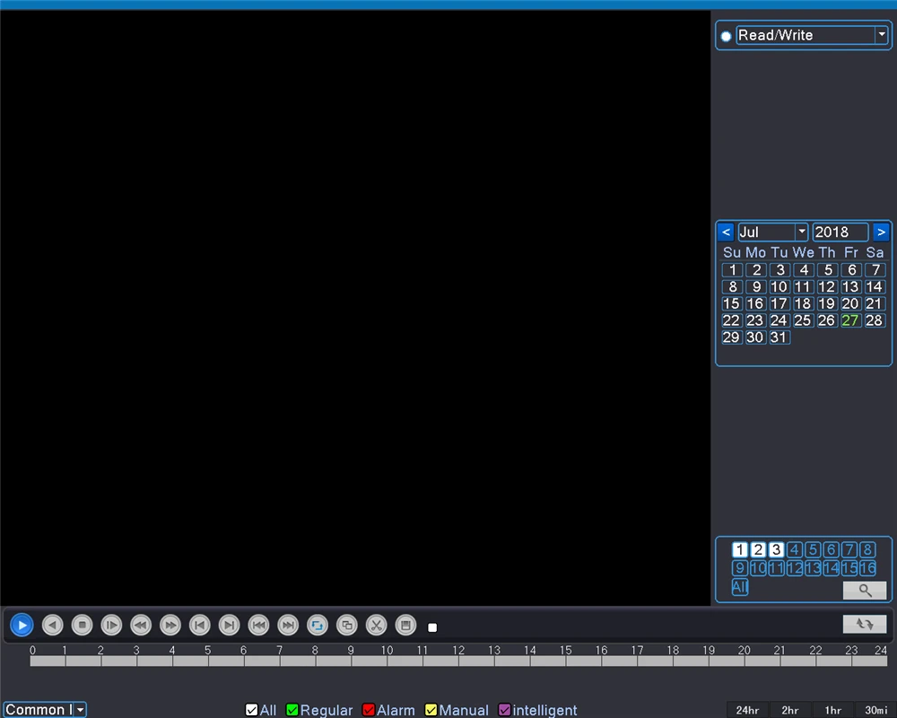Click the reverse play button
897x718 pixels.
[52, 626]
